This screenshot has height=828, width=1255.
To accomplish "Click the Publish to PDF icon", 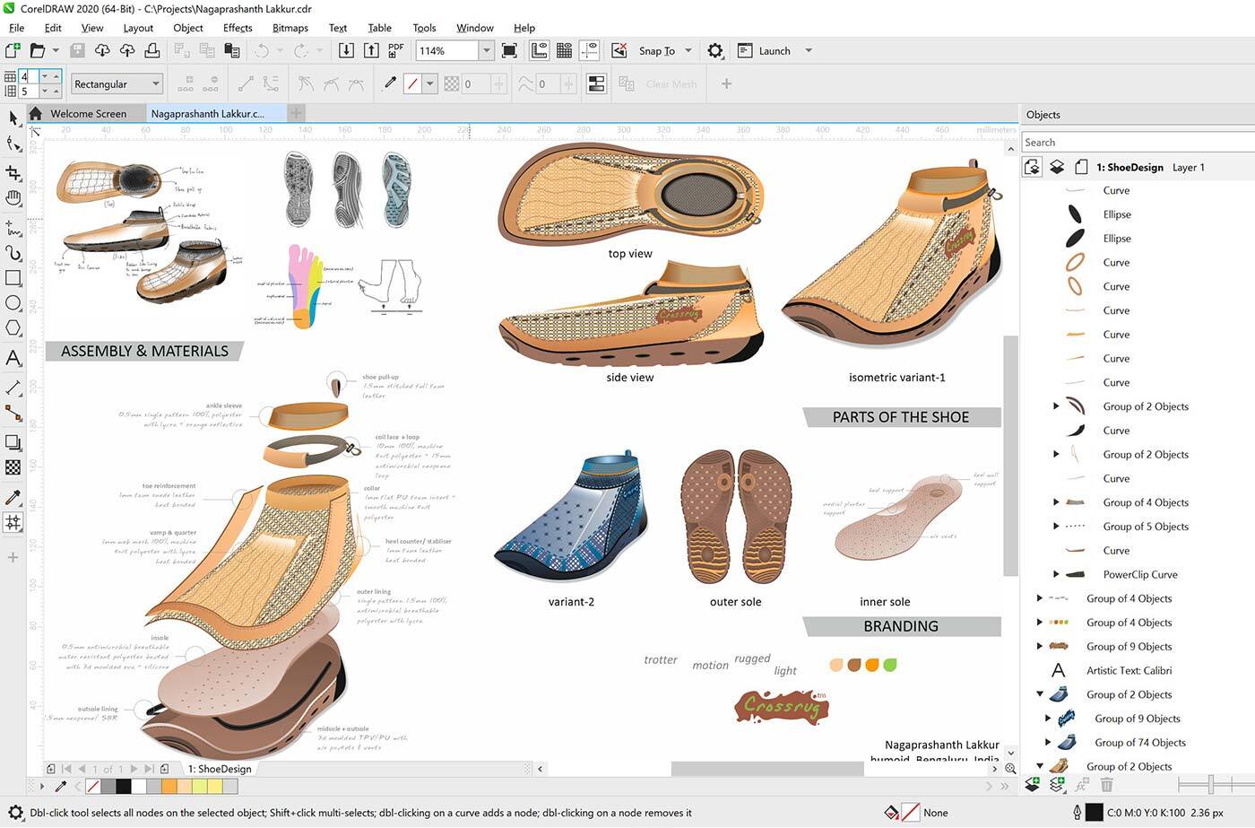I will click(396, 51).
